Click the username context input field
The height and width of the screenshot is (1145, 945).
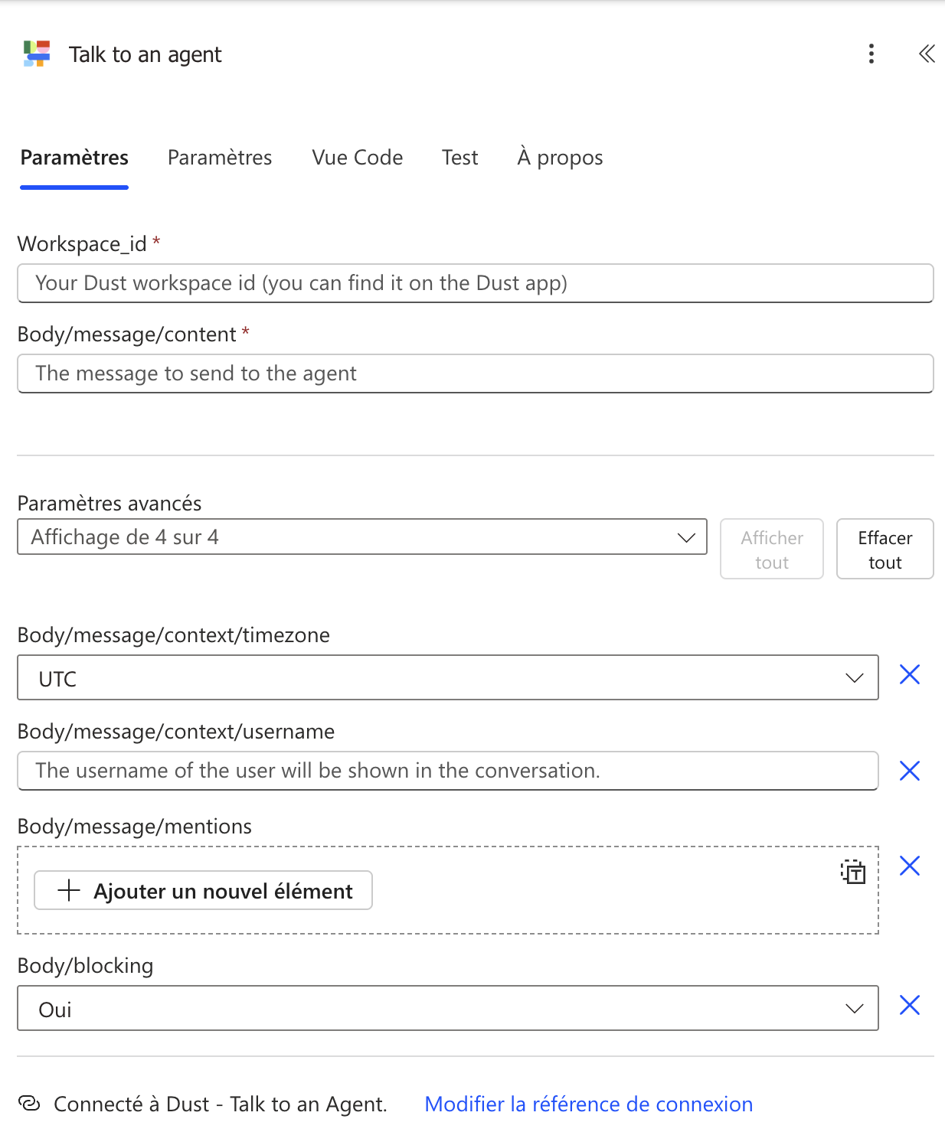(x=447, y=771)
